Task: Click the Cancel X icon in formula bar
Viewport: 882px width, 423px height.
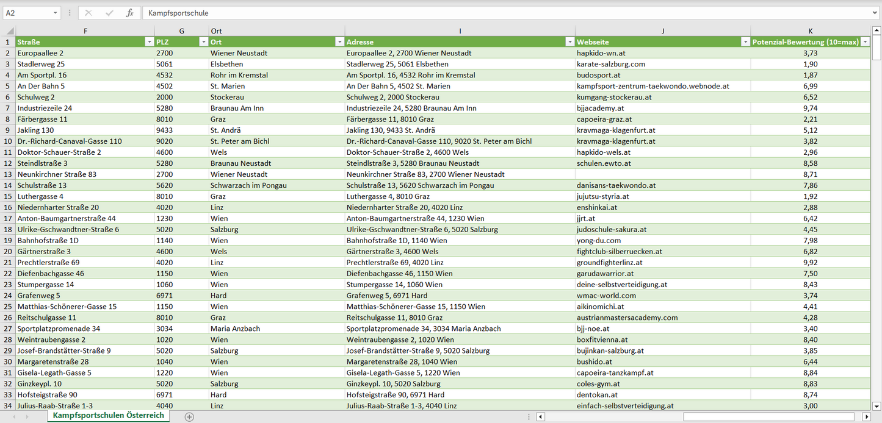Action: 89,13
